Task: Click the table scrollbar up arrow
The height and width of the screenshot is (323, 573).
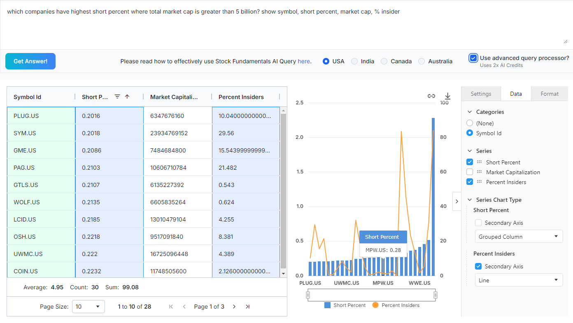Action: [x=283, y=110]
